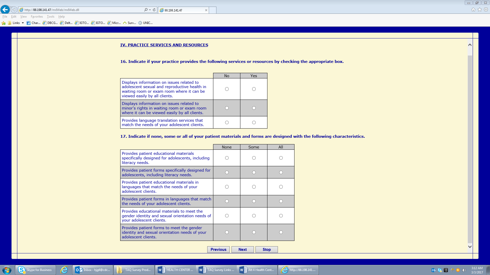Click the Favorites star icon at top right
This screenshot has width=490, height=275.
[480, 10]
